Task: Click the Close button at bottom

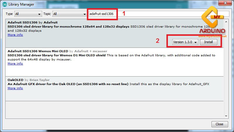Action: click(x=219, y=124)
